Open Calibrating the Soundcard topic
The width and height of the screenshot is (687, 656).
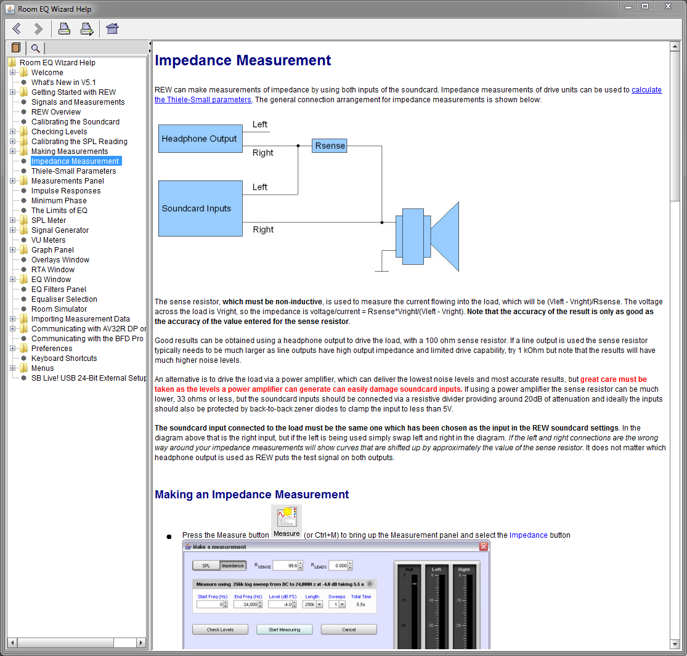click(x=75, y=122)
